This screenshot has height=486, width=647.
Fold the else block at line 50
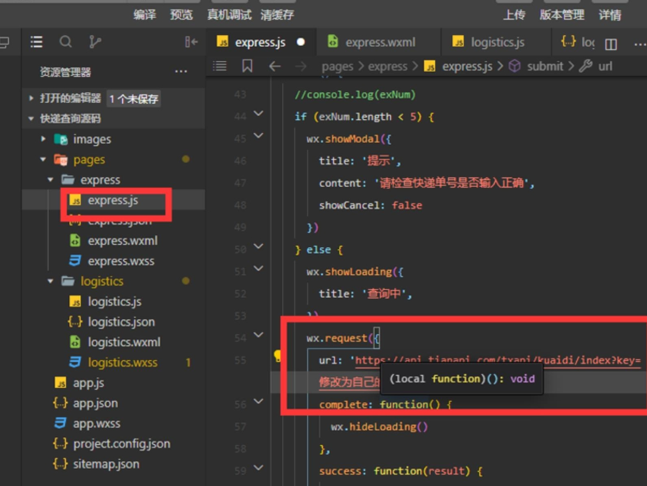click(x=258, y=246)
